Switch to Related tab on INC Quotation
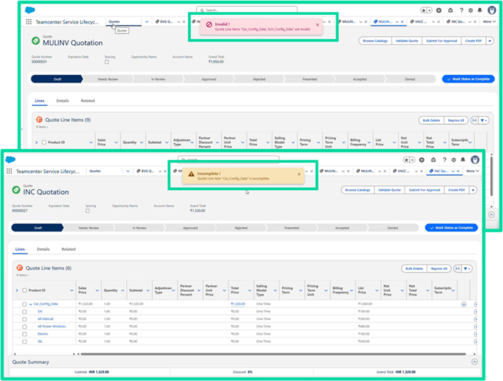Viewport: 503px width, 381px height. click(x=68, y=249)
